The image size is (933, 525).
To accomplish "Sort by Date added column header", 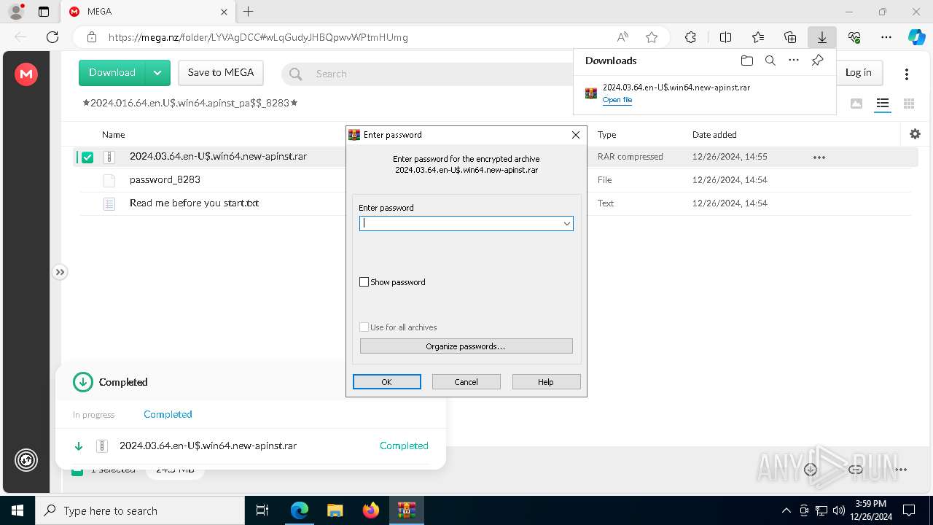I will click(x=714, y=135).
